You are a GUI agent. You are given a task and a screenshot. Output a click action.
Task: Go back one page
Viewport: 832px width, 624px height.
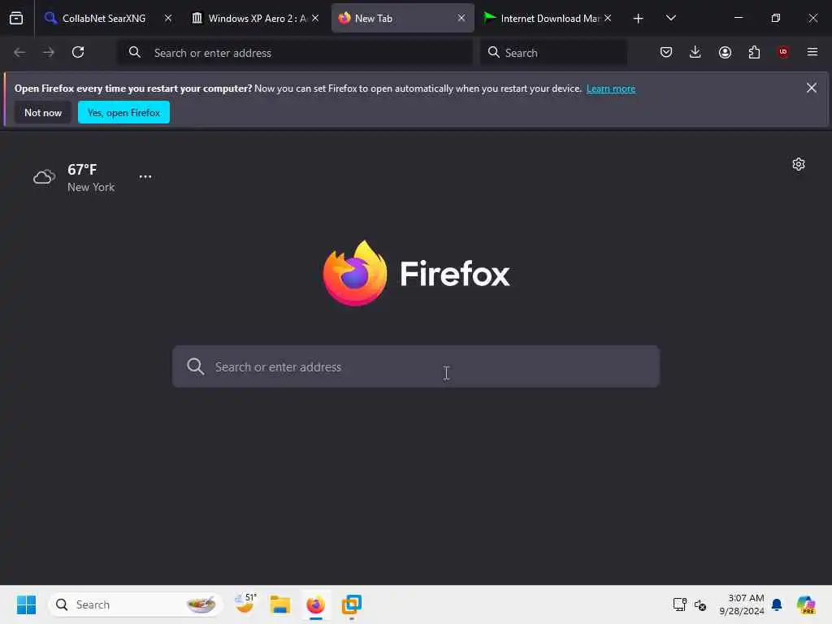tap(19, 52)
